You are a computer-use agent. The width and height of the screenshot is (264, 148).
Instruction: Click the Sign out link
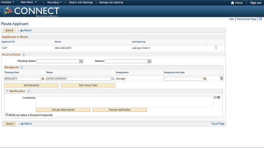256,3
